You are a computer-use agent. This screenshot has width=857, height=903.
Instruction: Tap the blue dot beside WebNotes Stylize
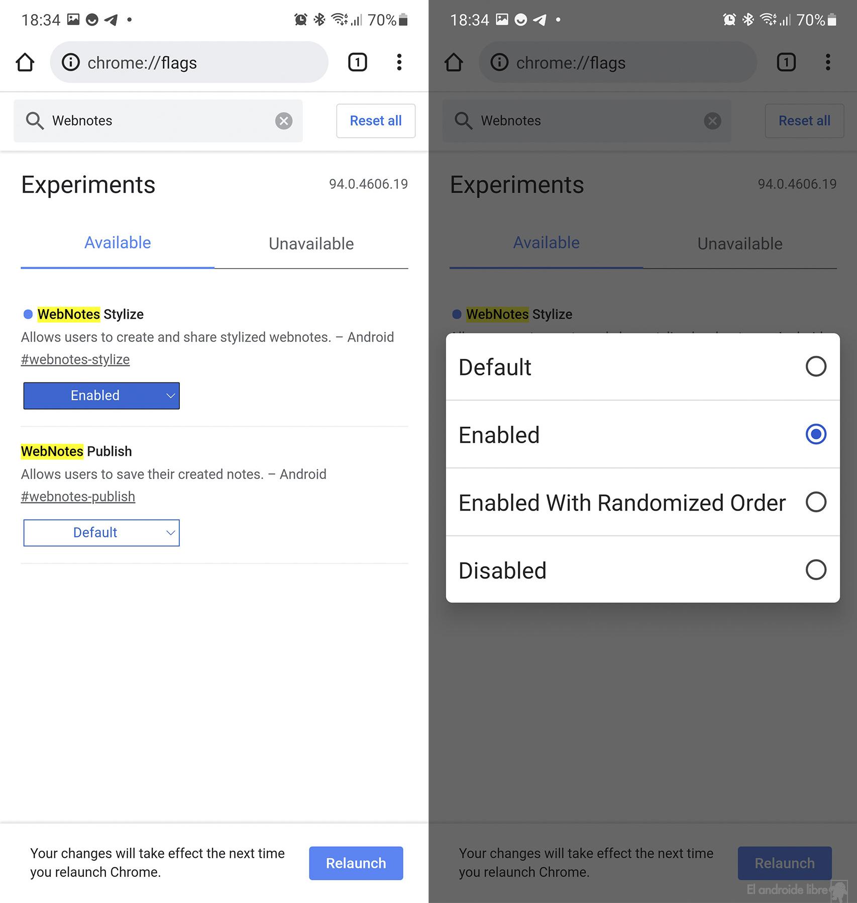(x=28, y=314)
